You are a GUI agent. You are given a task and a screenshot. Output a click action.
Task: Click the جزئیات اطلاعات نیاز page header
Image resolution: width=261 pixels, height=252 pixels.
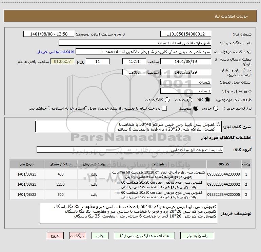[231, 16]
